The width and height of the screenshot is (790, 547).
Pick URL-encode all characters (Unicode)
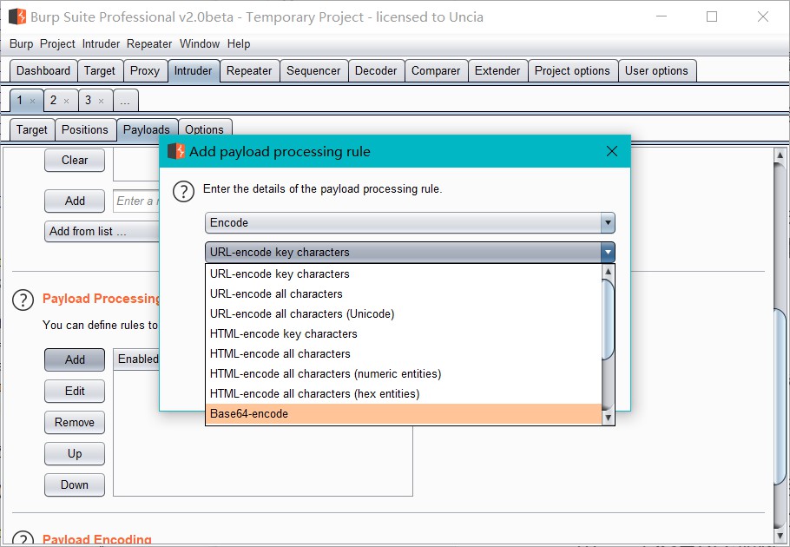(404, 313)
